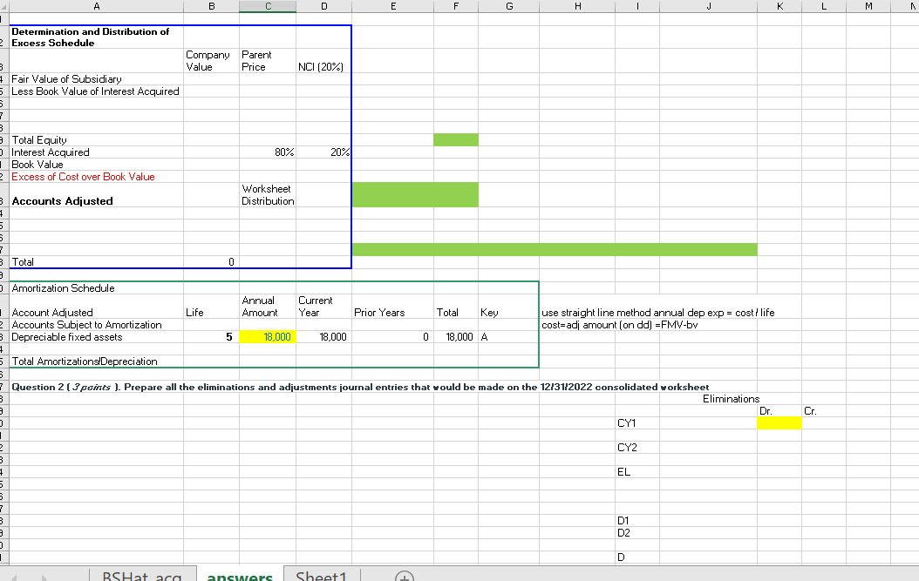This screenshot has width=919, height=581.
Task: Select column K header
Action: 779,6
